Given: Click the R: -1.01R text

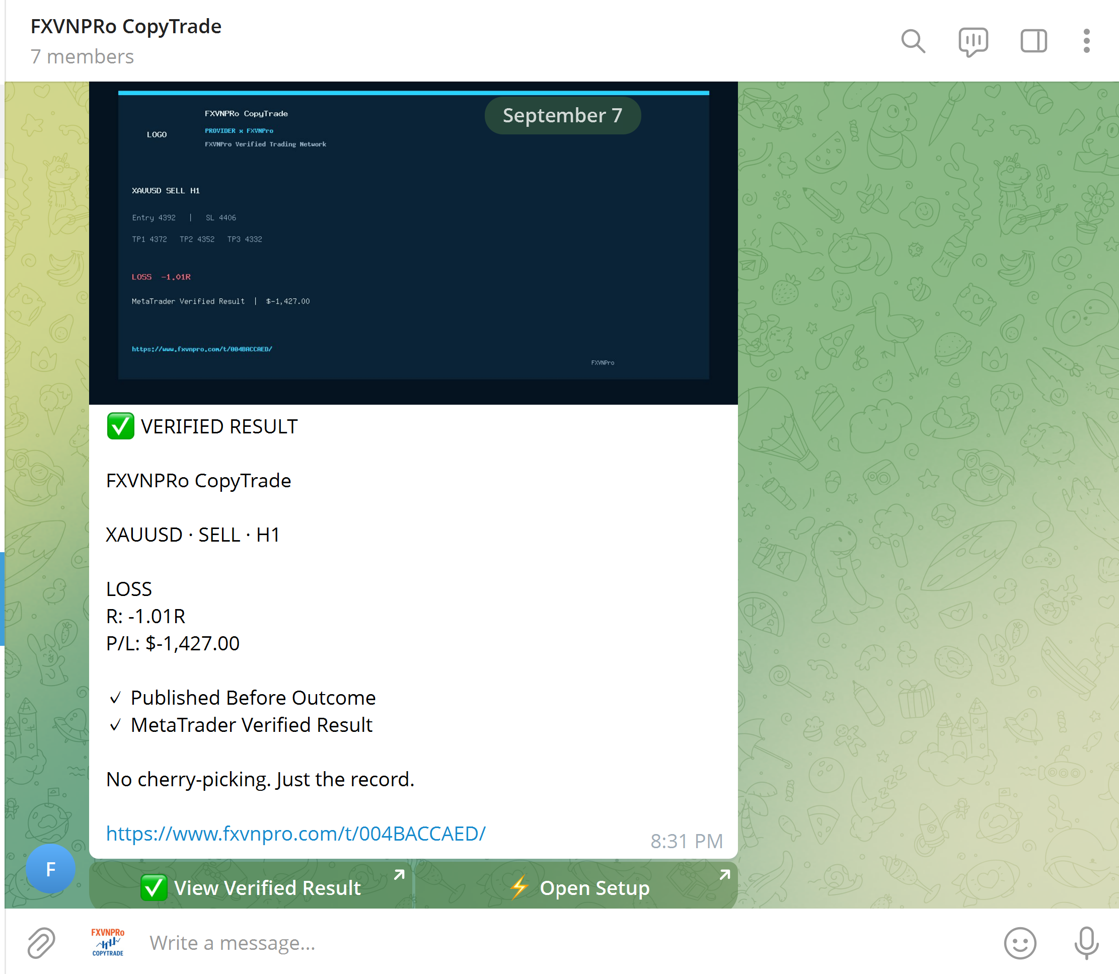Looking at the screenshot, I should coord(145,616).
